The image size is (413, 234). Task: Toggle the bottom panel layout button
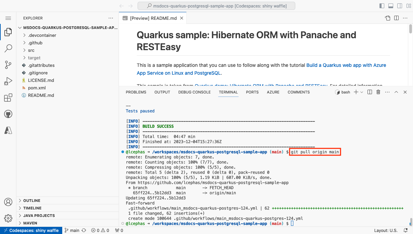click(390, 6)
